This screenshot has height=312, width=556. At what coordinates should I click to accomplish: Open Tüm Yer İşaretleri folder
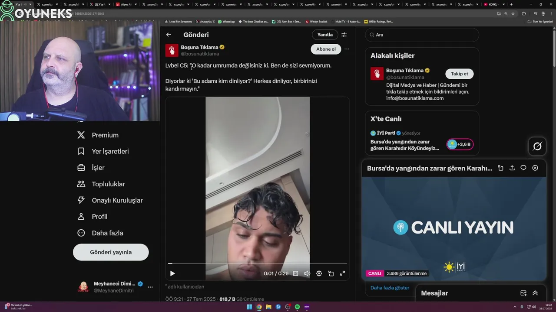point(539,21)
